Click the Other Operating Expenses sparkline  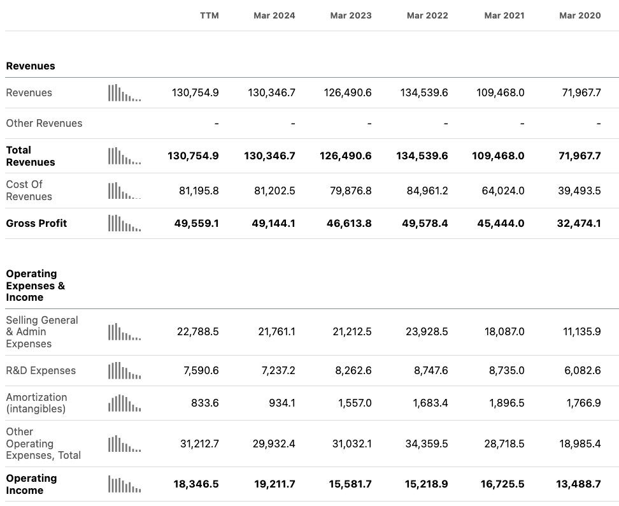tap(124, 444)
